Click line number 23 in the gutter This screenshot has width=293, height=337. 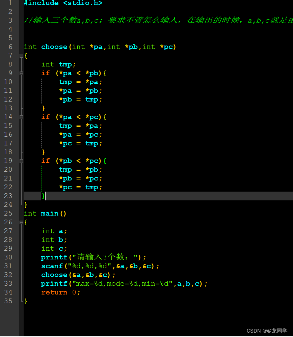[x=8, y=196]
